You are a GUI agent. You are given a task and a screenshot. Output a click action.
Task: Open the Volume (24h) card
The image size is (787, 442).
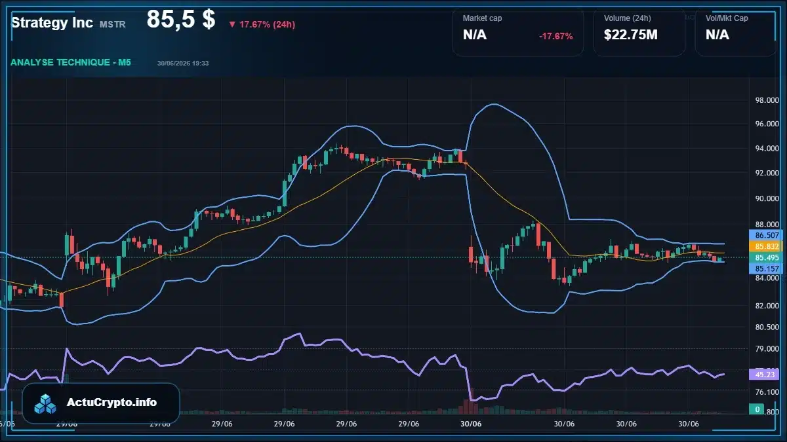[639, 33]
